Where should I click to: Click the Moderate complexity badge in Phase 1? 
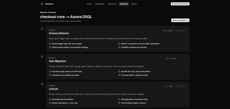click(x=181, y=31)
